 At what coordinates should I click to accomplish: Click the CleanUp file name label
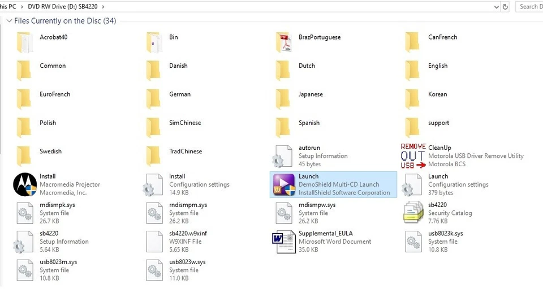pos(439,148)
